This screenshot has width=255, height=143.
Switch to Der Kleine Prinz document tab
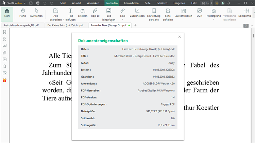pos(66,25)
